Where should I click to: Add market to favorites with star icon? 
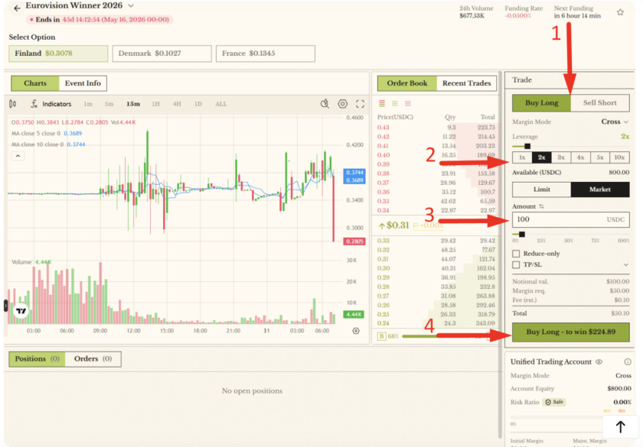(x=620, y=12)
